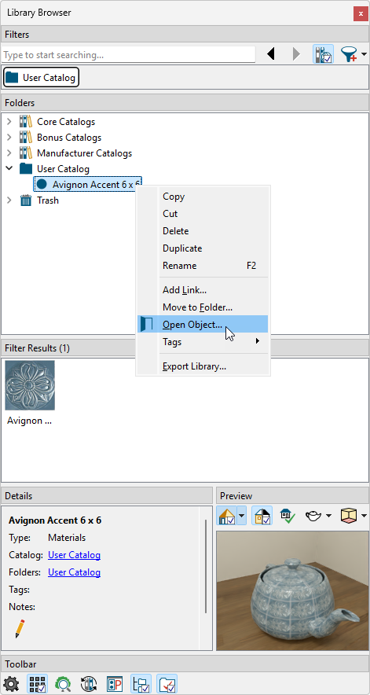This screenshot has width=370, height=695.
Task: Click the Trash label in folder tree
Action: point(48,200)
